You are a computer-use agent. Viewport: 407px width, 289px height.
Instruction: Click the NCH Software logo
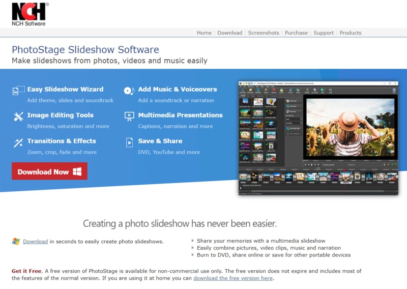(x=30, y=14)
